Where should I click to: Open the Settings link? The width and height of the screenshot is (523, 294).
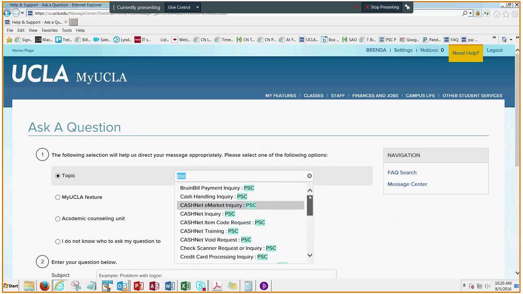point(403,50)
